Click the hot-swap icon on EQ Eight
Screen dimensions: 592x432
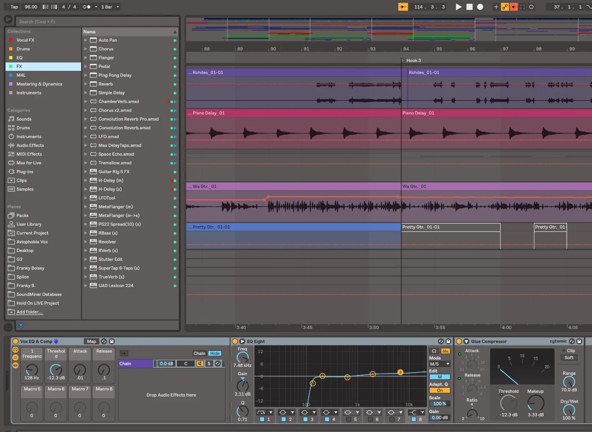click(x=441, y=341)
